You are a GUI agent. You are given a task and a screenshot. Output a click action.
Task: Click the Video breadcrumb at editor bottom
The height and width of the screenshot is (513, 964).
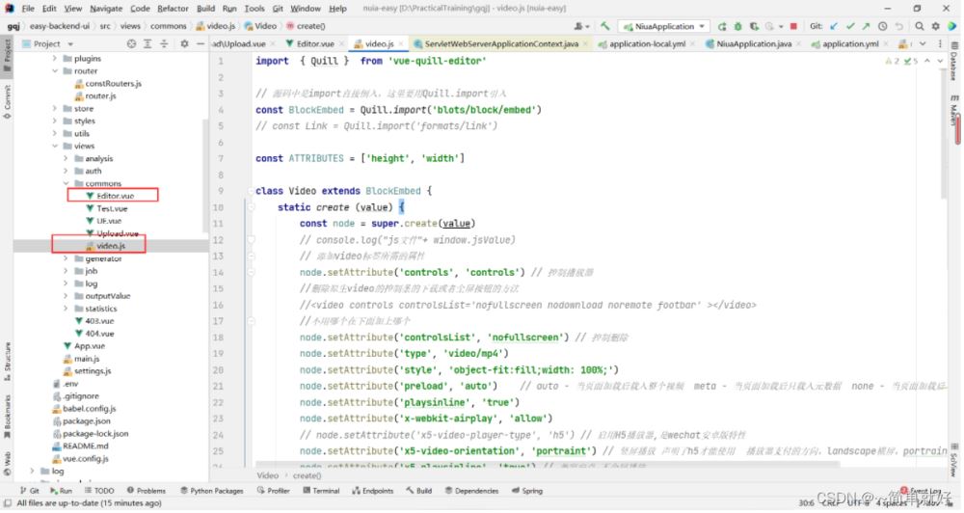267,475
